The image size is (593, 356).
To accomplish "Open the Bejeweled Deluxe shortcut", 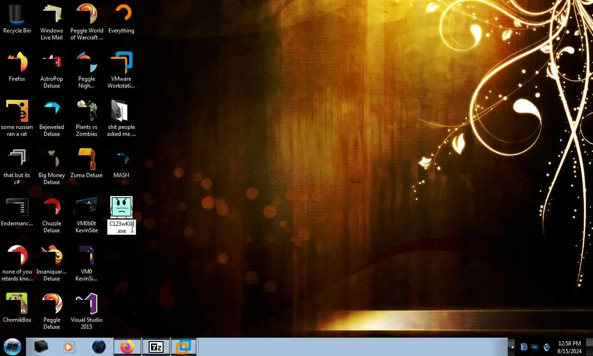I will pyautogui.click(x=51, y=119).
